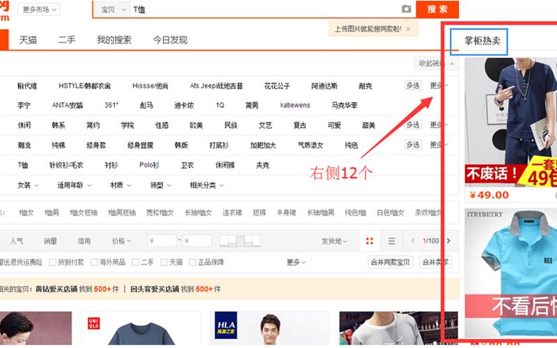Open the 我的搜索 tab
Viewport: 557px width, 348px height.
(114, 40)
